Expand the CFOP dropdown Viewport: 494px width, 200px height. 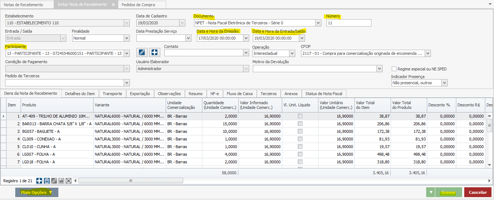(x=428, y=53)
